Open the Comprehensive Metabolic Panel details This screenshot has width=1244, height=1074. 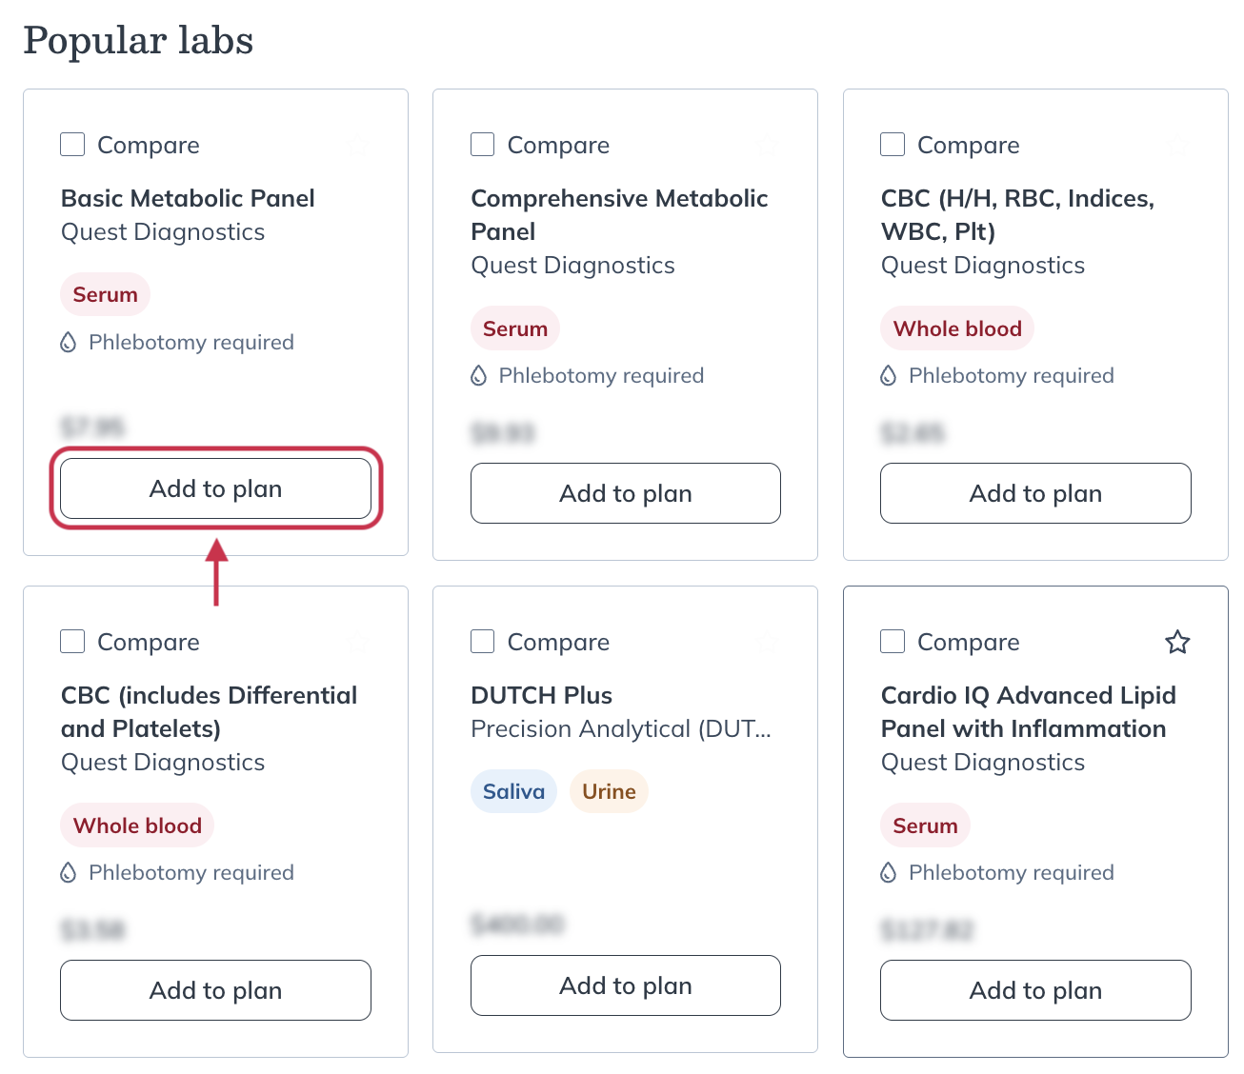[619, 214]
